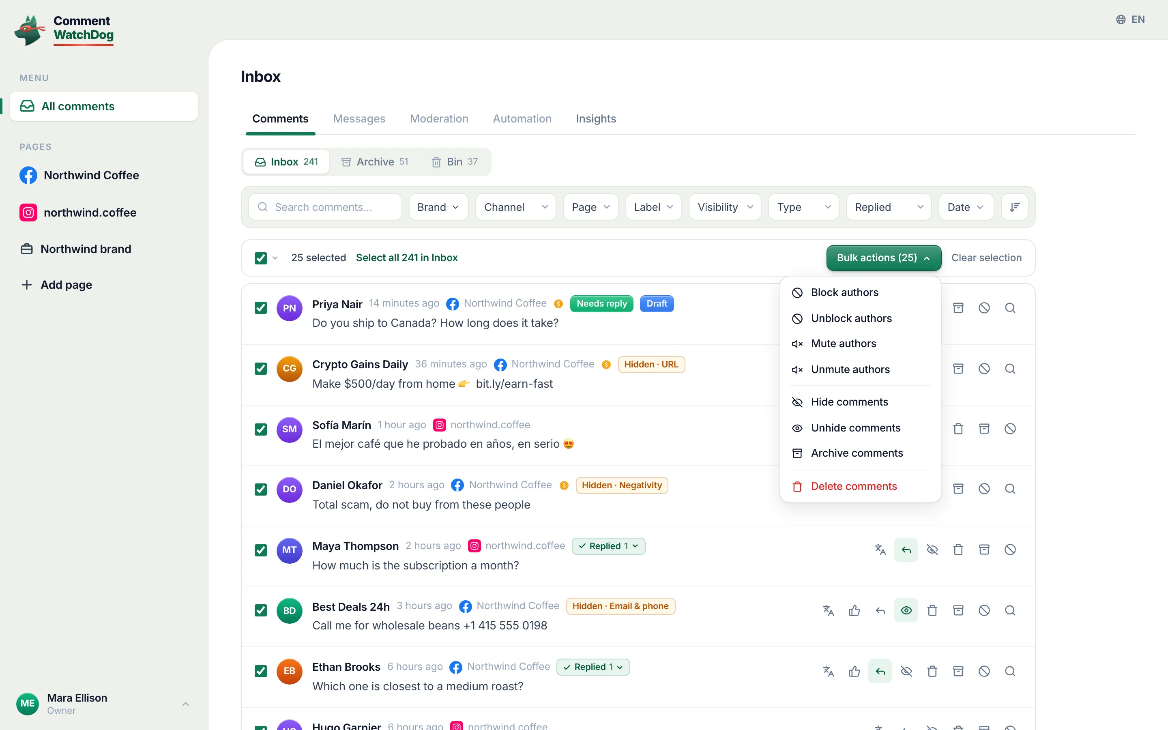Unhide Best Deals 24h's comment with eye icon
1168x730 pixels.
click(906, 611)
